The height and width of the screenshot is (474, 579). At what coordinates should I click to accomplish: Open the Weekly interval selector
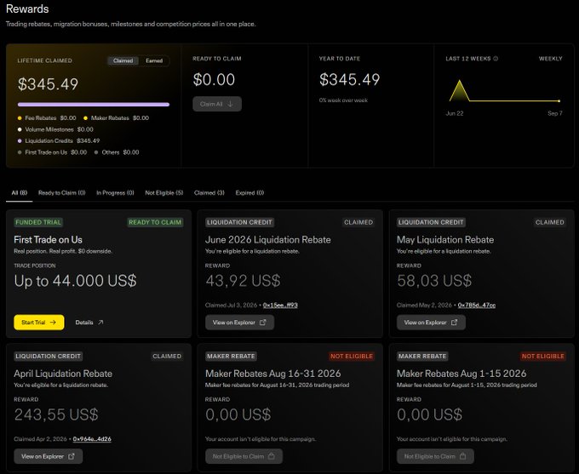(x=550, y=59)
